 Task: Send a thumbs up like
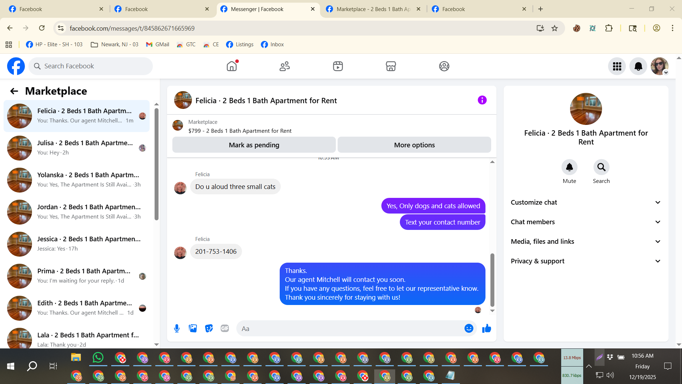487,328
